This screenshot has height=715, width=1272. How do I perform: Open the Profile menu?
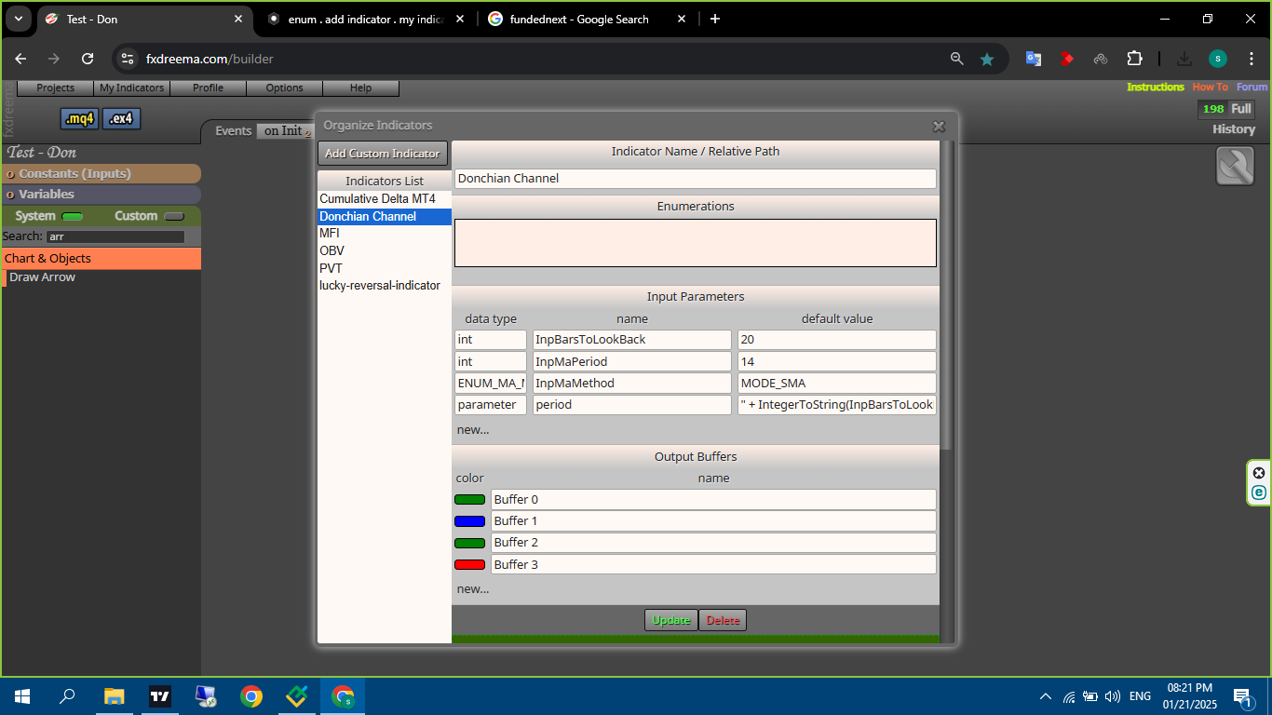point(208,88)
